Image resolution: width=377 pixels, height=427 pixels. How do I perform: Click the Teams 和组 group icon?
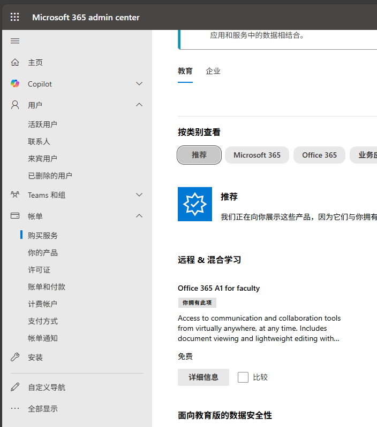pyautogui.click(x=15, y=195)
